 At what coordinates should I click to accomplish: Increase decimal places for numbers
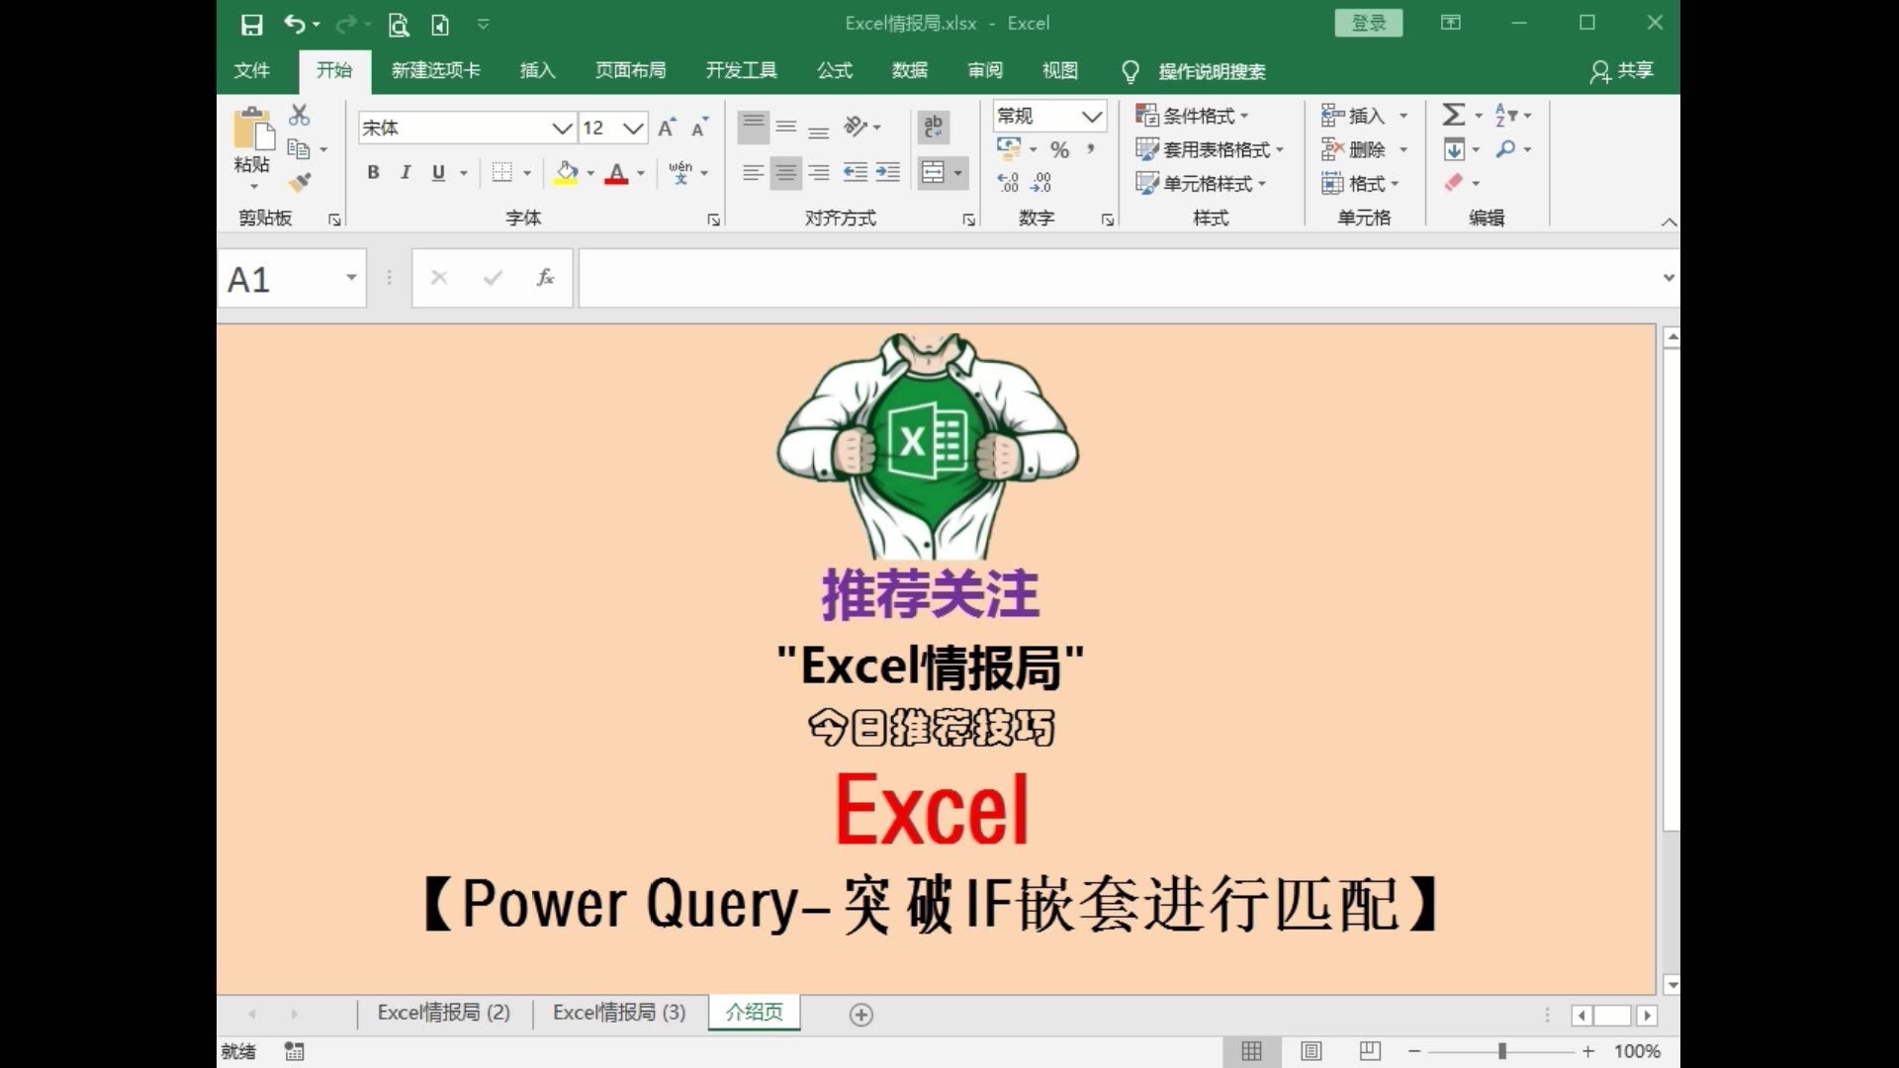click(1008, 181)
